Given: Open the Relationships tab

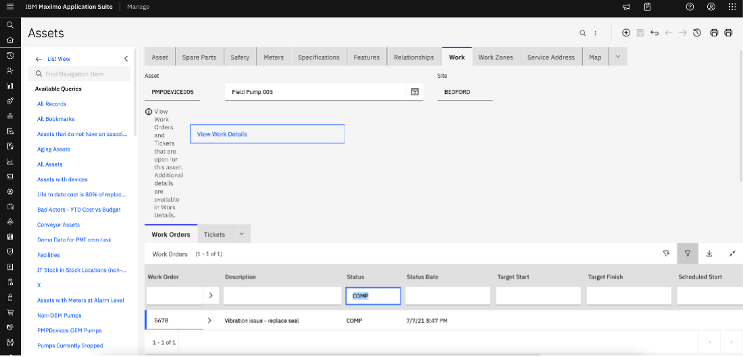Looking at the screenshot, I should (414, 57).
